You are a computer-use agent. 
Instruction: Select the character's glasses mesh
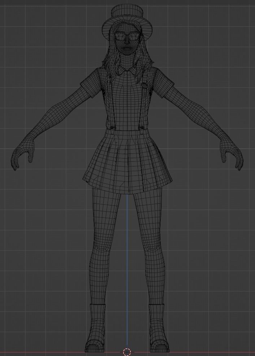[127, 37]
